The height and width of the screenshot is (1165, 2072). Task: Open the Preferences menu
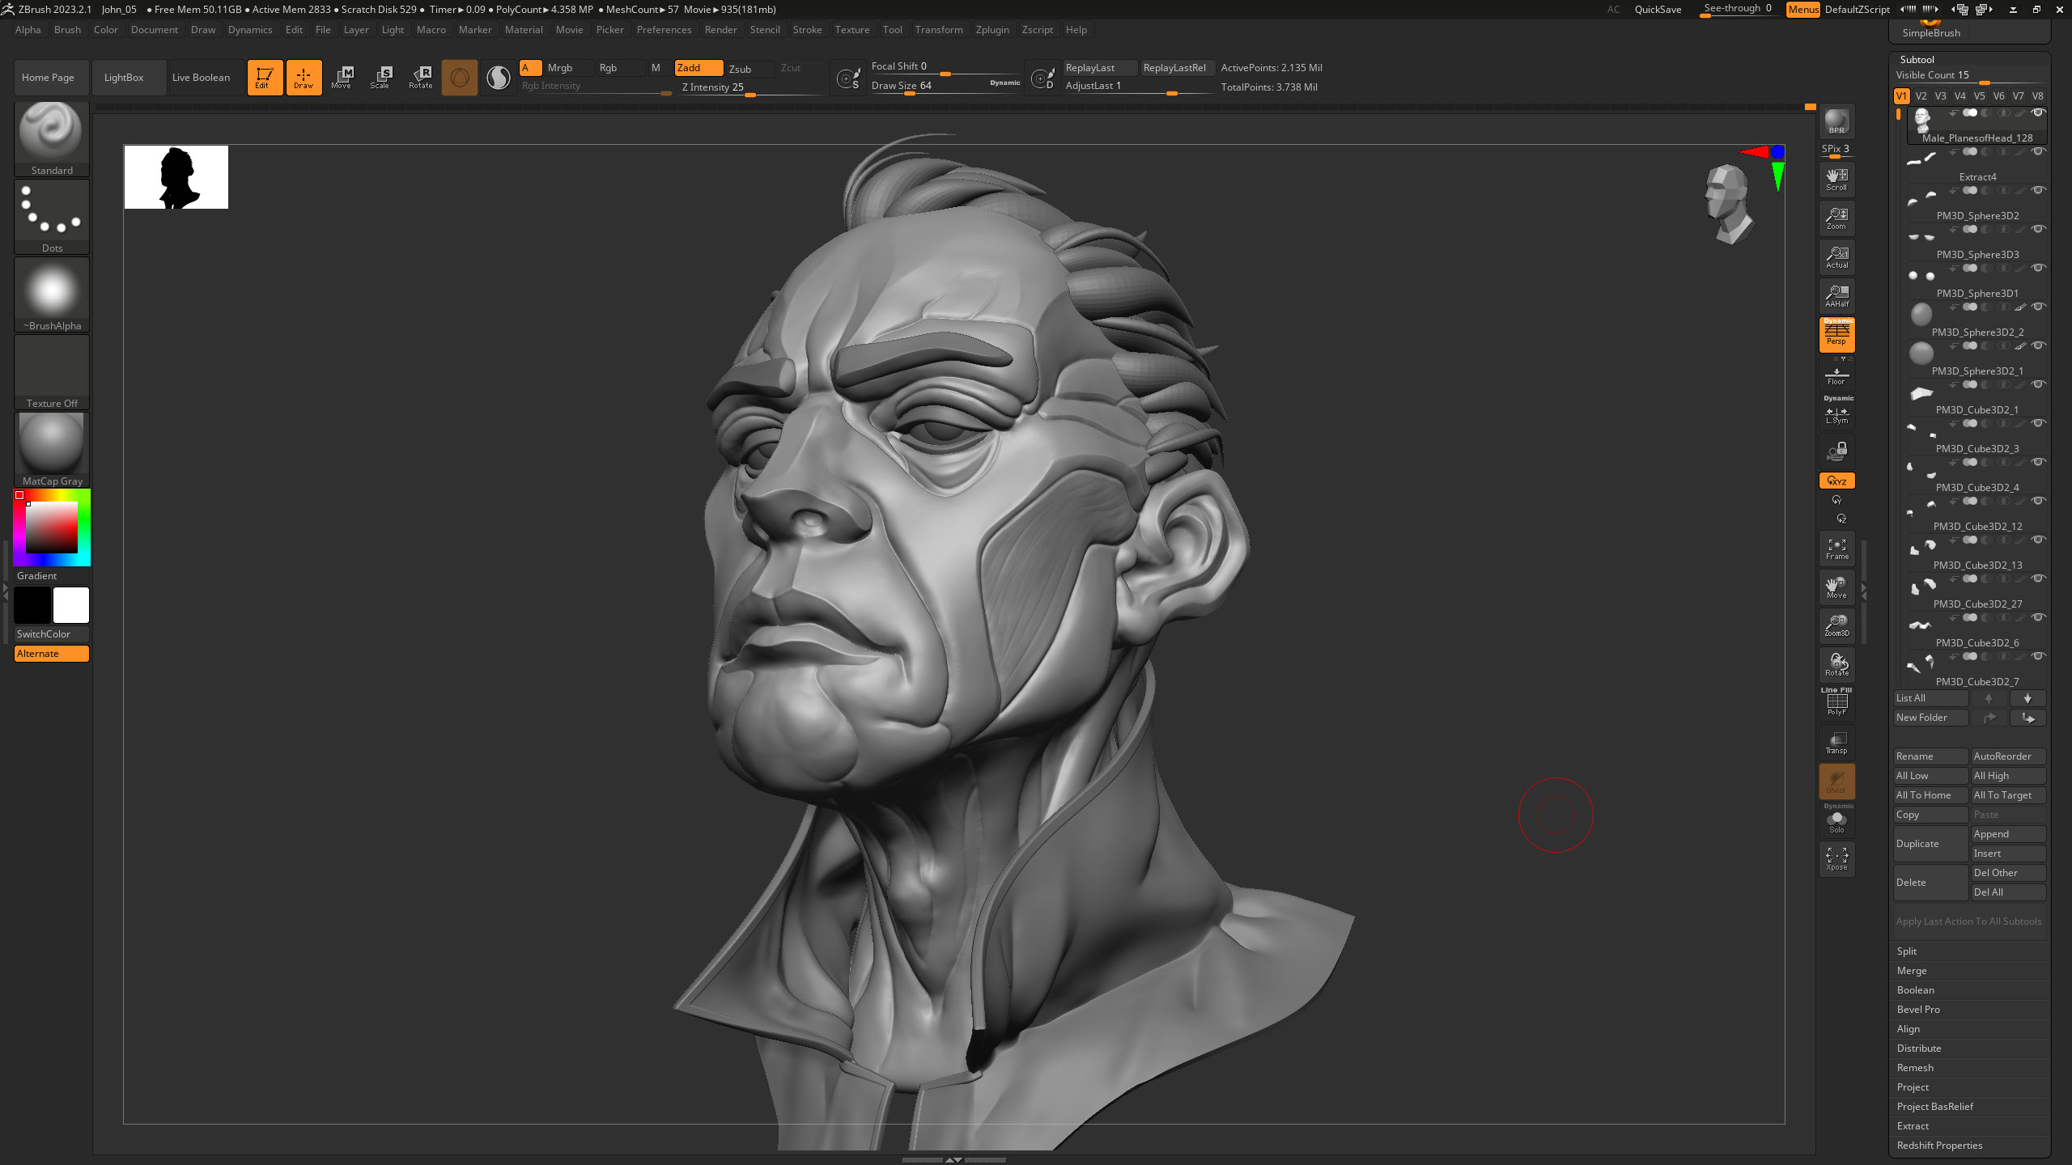pos(663,30)
